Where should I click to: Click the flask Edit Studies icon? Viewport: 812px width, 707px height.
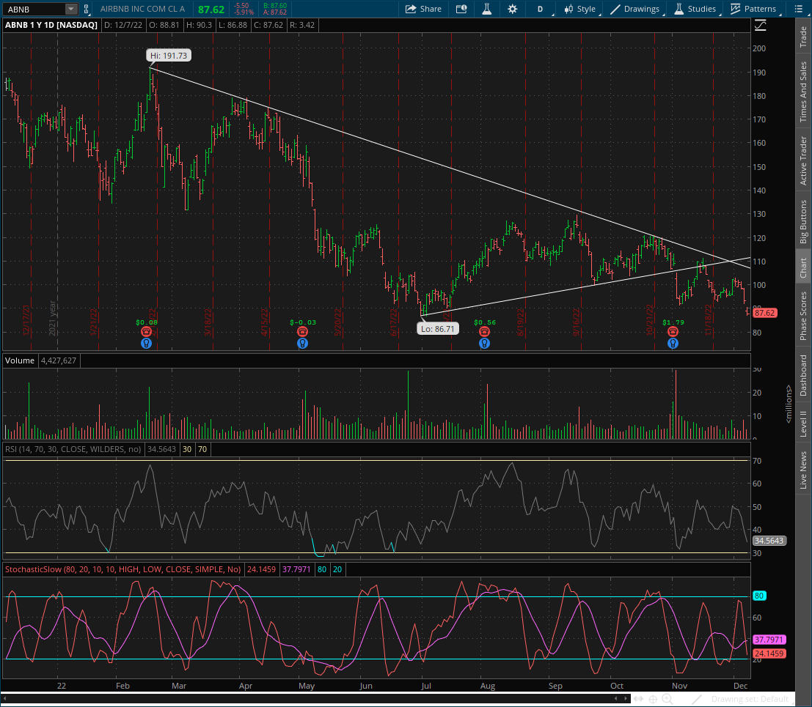(487, 9)
